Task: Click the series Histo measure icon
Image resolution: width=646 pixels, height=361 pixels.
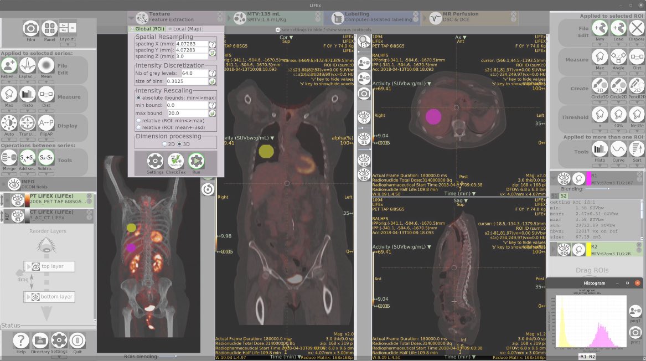Action: (x=28, y=94)
